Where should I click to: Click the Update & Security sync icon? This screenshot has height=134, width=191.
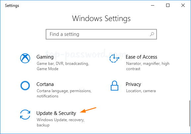pos(25,115)
